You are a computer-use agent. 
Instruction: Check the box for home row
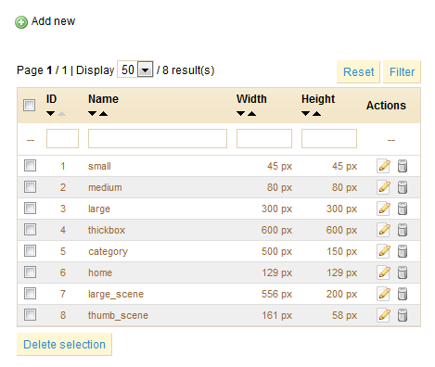point(30,272)
